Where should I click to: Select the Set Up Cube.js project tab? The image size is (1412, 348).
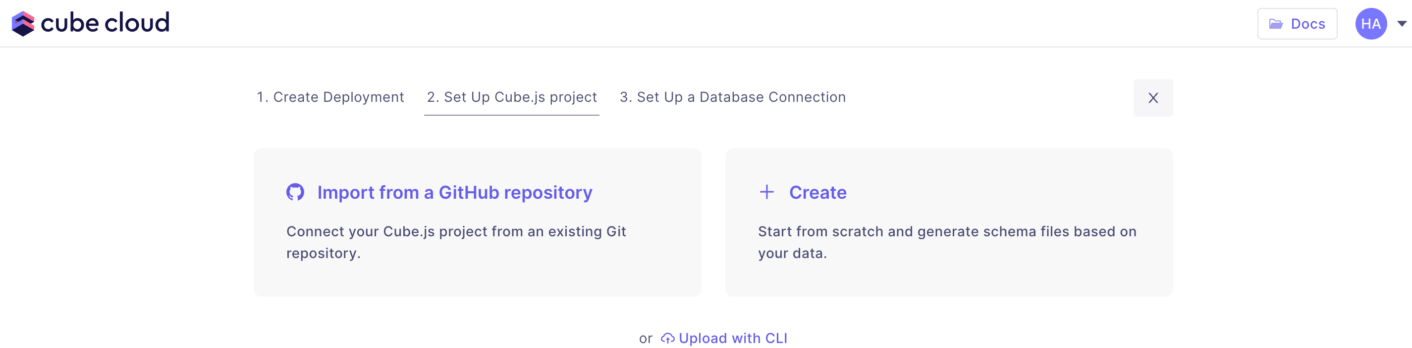tap(511, 97)
